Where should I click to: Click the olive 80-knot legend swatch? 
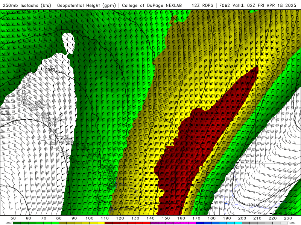click(63, 223)
